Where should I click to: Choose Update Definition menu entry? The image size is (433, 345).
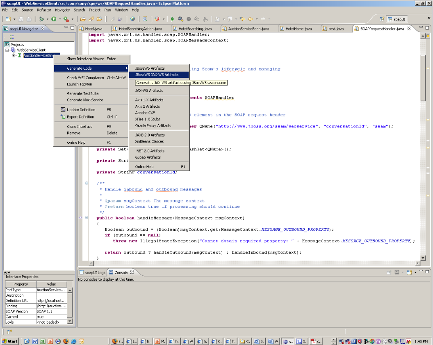click(92, 109)
